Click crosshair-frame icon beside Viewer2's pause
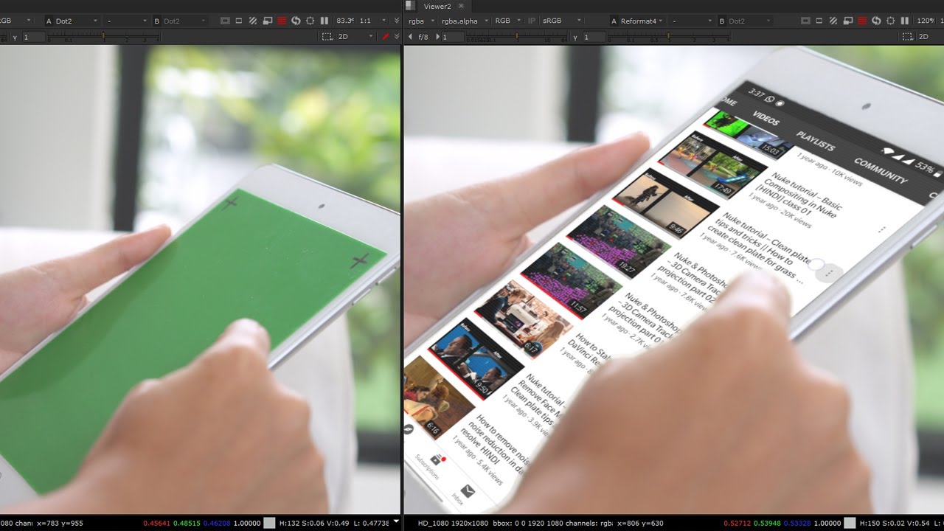This screenshot has width=944, height=531. tap(890, 21)
